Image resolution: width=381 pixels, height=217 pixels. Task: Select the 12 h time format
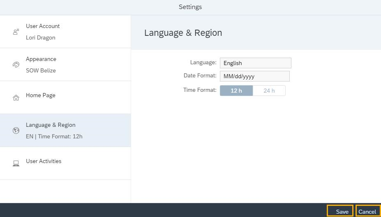coord(236,91)
